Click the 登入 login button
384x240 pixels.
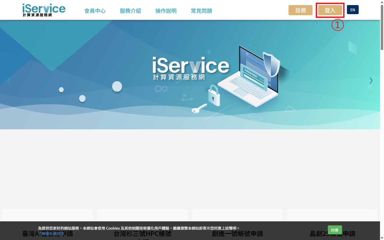pos(330,10)
